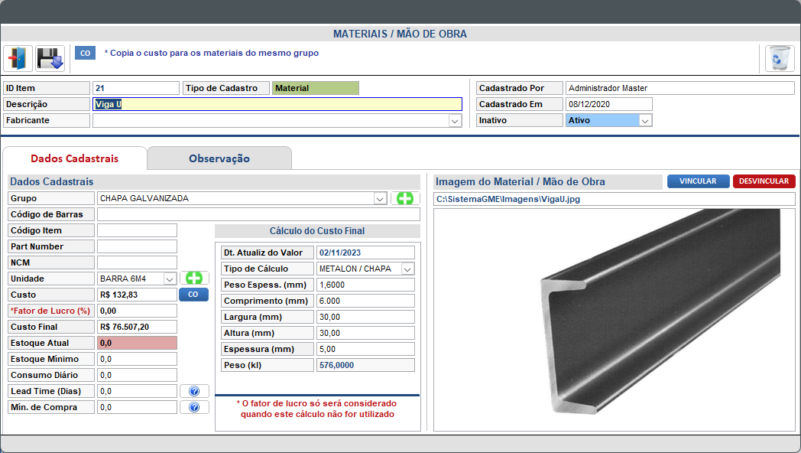Viewport: 801px width, 453px height.
Task: Click the Fator de Lucro field
Action: [137, 311]
